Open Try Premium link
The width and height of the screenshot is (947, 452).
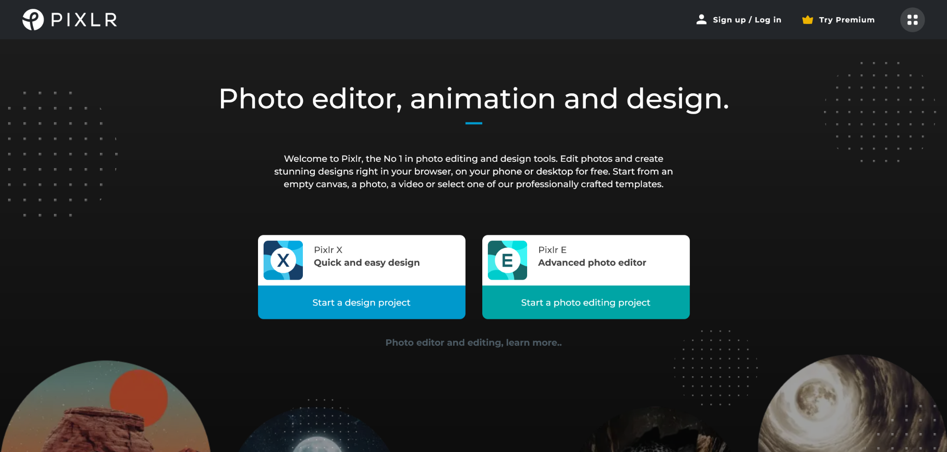coord(847,20)
